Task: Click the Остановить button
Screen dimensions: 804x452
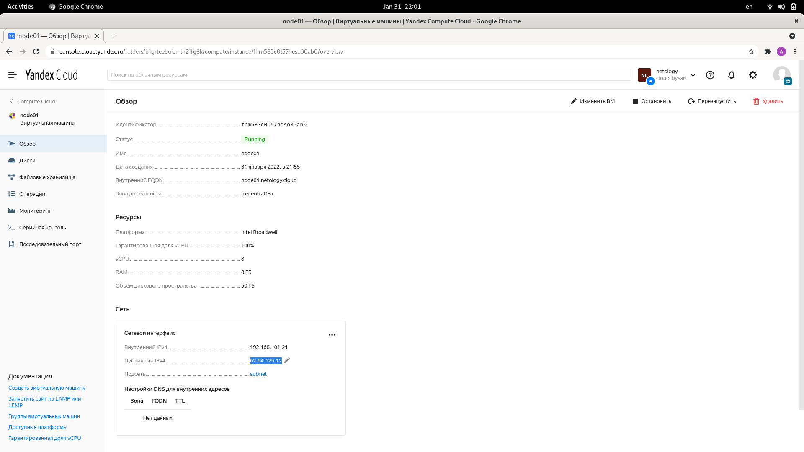Action: [x=652, y=101]
